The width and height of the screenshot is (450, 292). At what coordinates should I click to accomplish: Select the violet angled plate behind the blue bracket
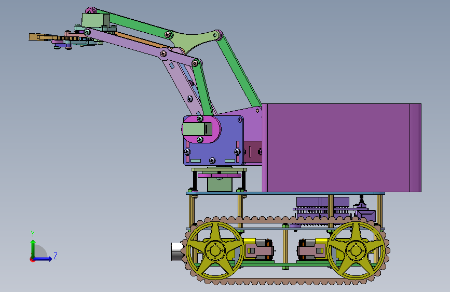point(253,126)
